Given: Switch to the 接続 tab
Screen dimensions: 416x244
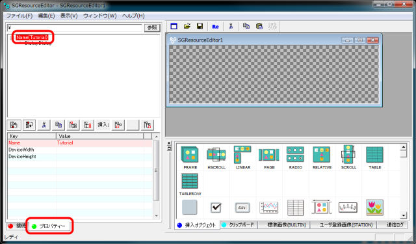Looking at the screenshot, I should pyautogui.click(x=16, y=226).
